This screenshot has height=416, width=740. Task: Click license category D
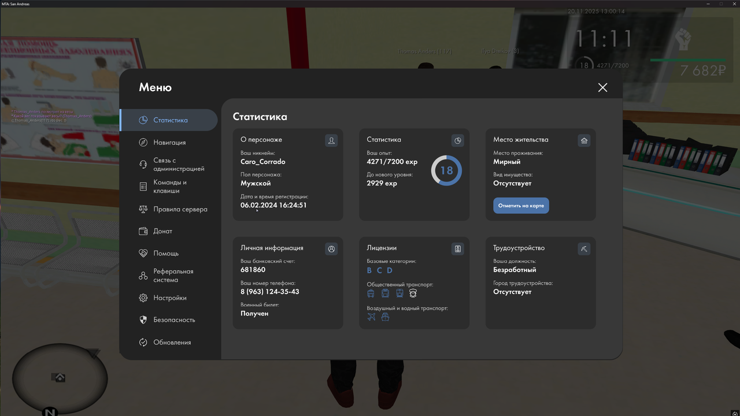(390, 270)
